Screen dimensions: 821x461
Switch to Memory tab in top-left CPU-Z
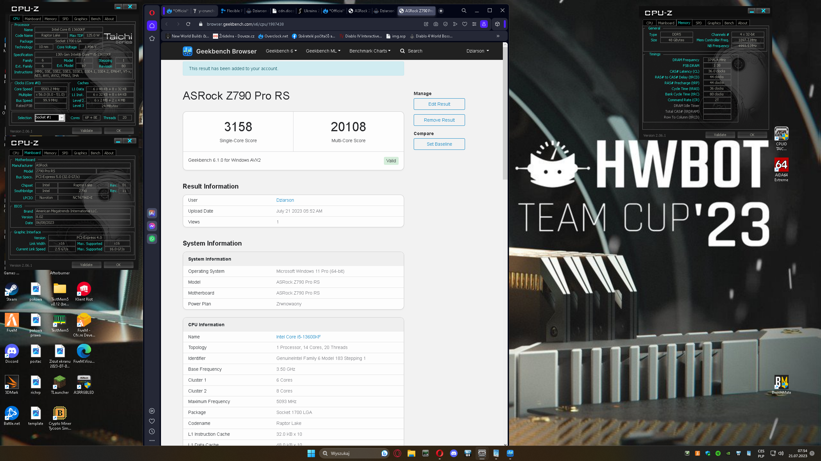(51, 19)
